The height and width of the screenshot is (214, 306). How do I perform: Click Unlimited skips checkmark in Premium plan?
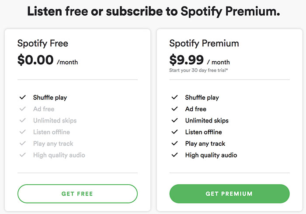click(x=175, y=120)
